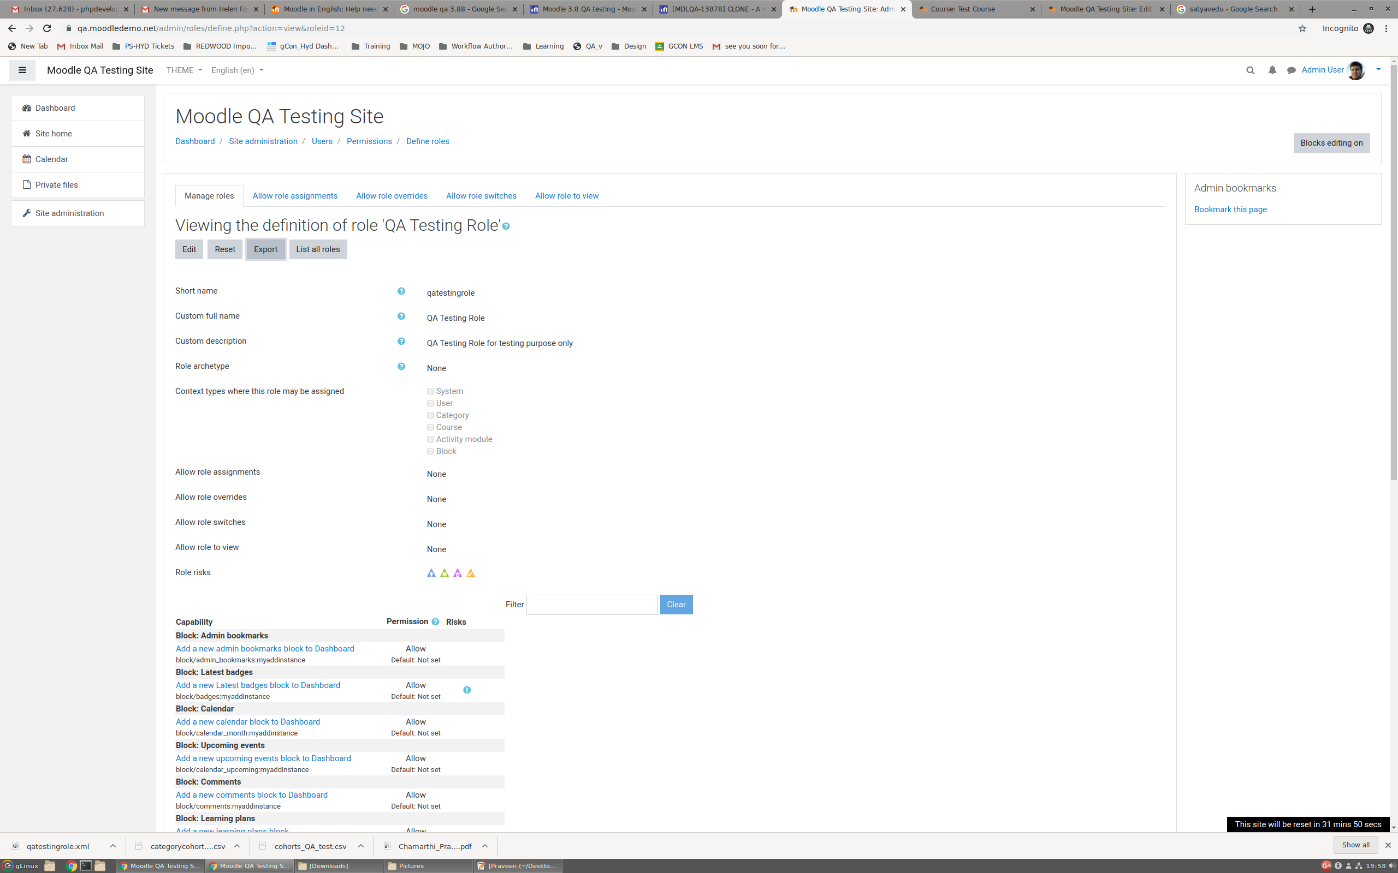Open Calendar in the side menu

point(78,159)
